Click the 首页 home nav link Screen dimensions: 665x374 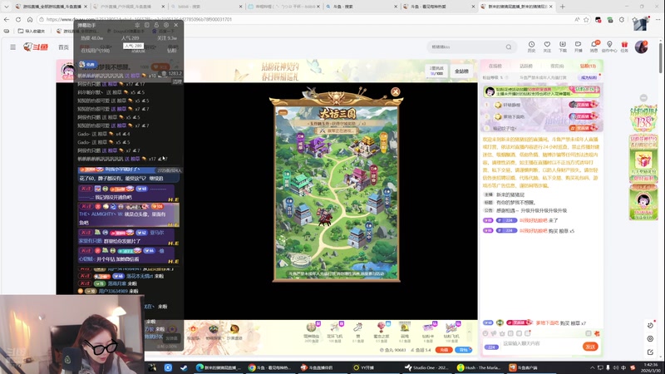(x=64, y=47)
